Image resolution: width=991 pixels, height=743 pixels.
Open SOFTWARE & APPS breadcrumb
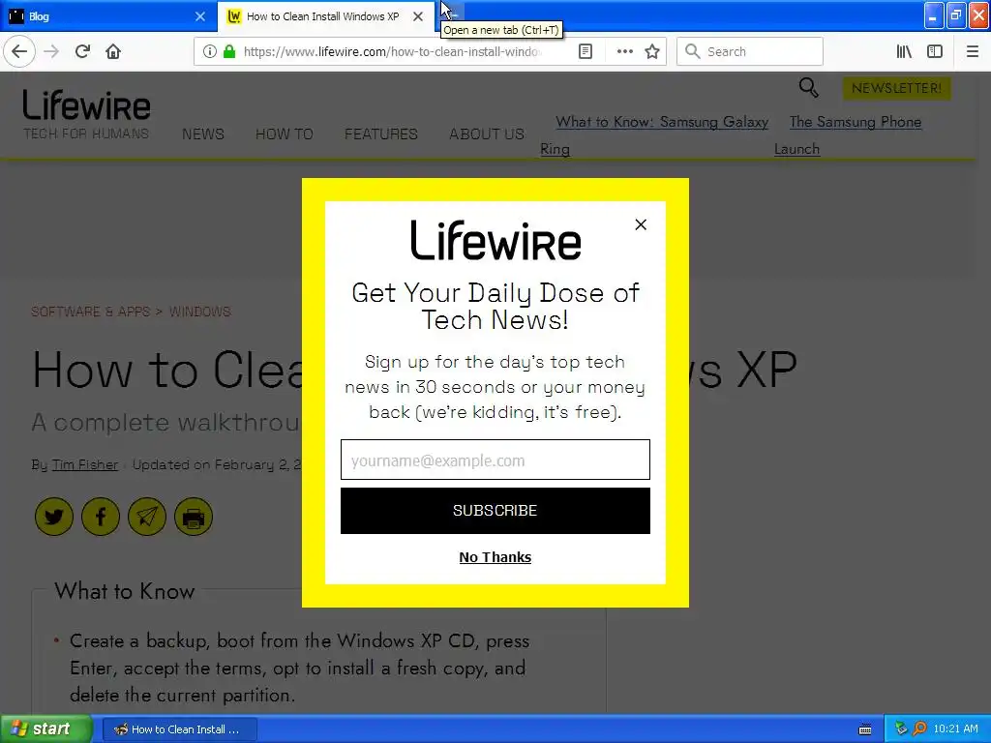pos(90,312)
